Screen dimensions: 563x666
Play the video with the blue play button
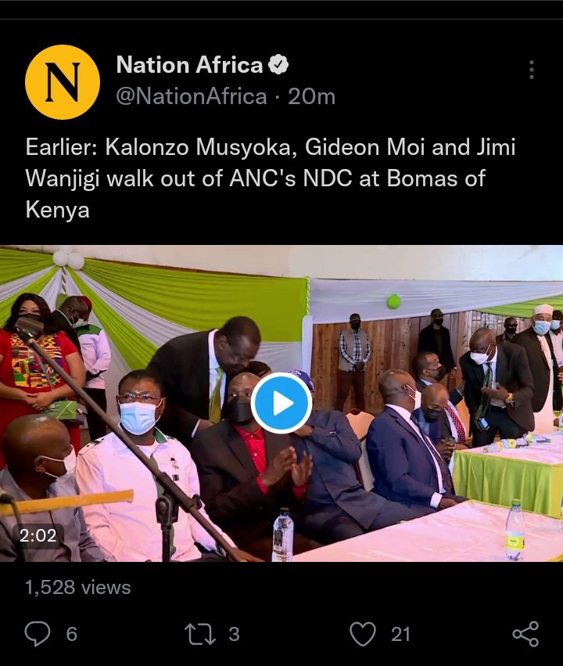pos(281,403)
